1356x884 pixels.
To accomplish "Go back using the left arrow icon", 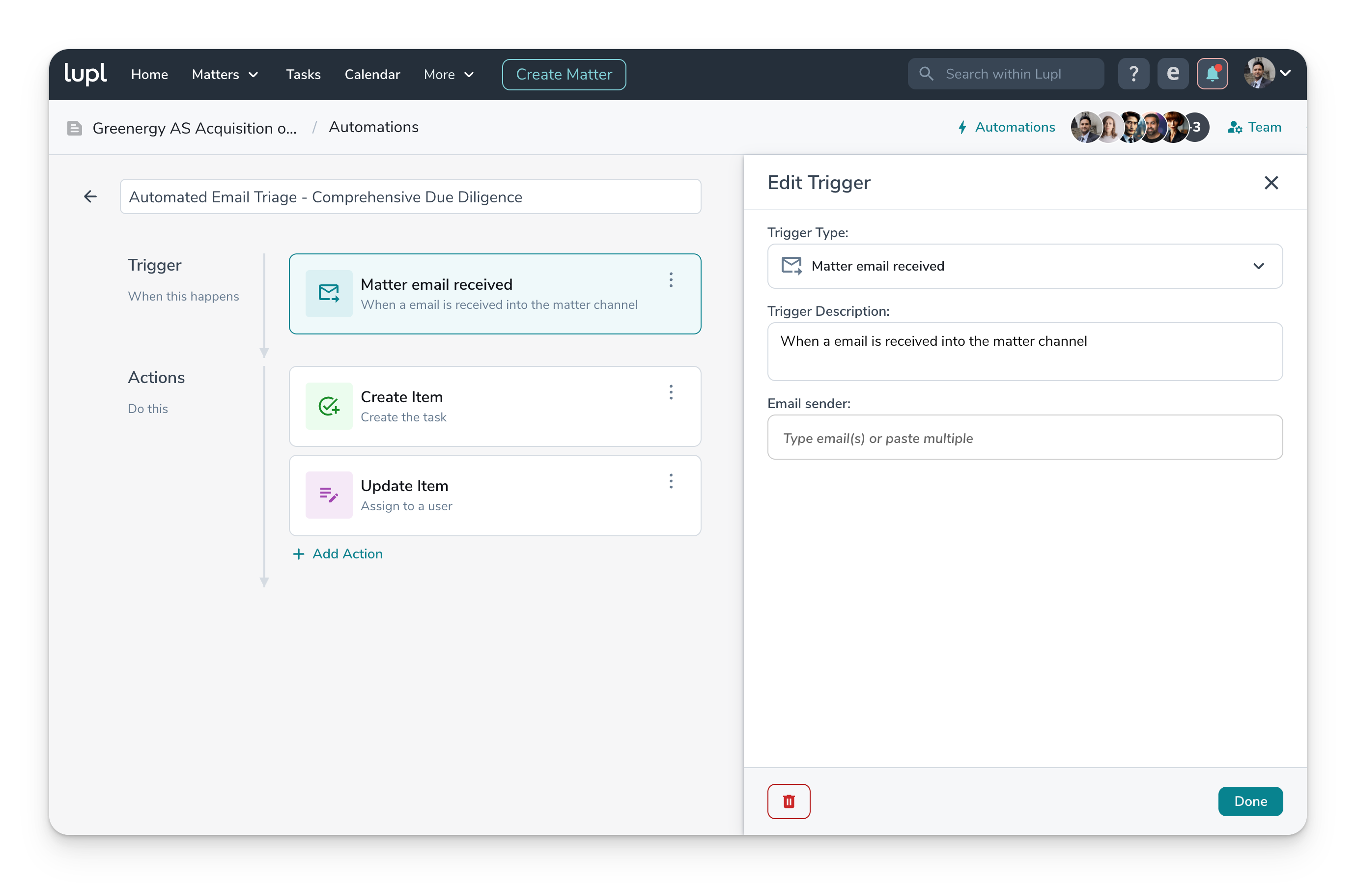I will (90, 197).
